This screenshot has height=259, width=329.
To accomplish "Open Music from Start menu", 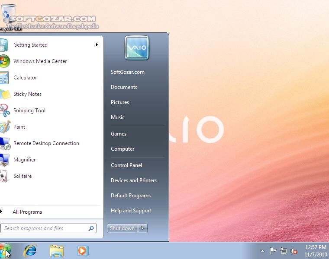I will [x=118, y=117].
